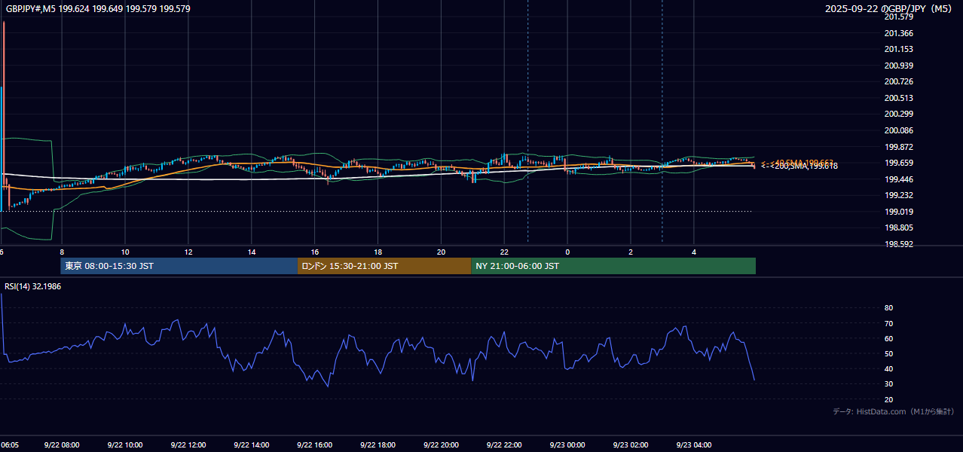Click price axis label 200.299
The image size is (963, 452).
pos(898,114)
